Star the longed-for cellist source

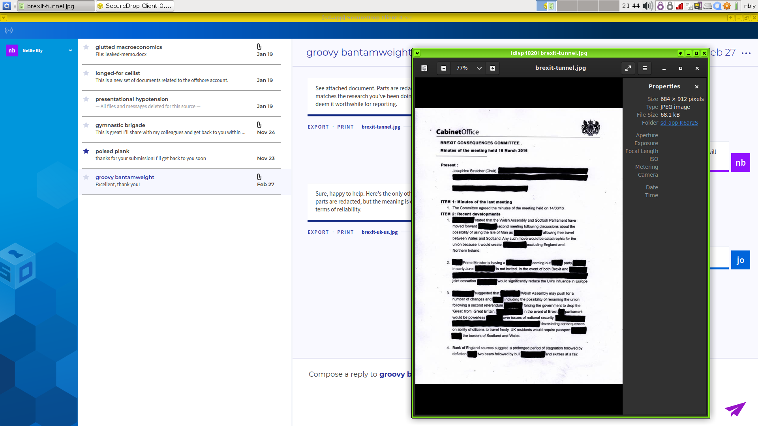(86, 73)
